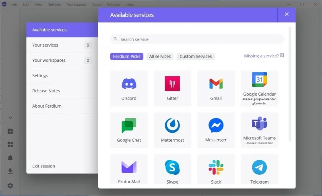
Task: Select the All services filter
Action: tap(160, 56)
